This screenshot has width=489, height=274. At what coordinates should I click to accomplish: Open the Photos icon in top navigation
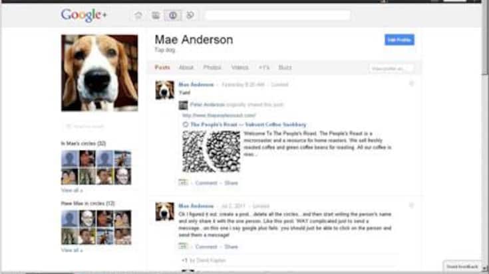click(156, 15)
